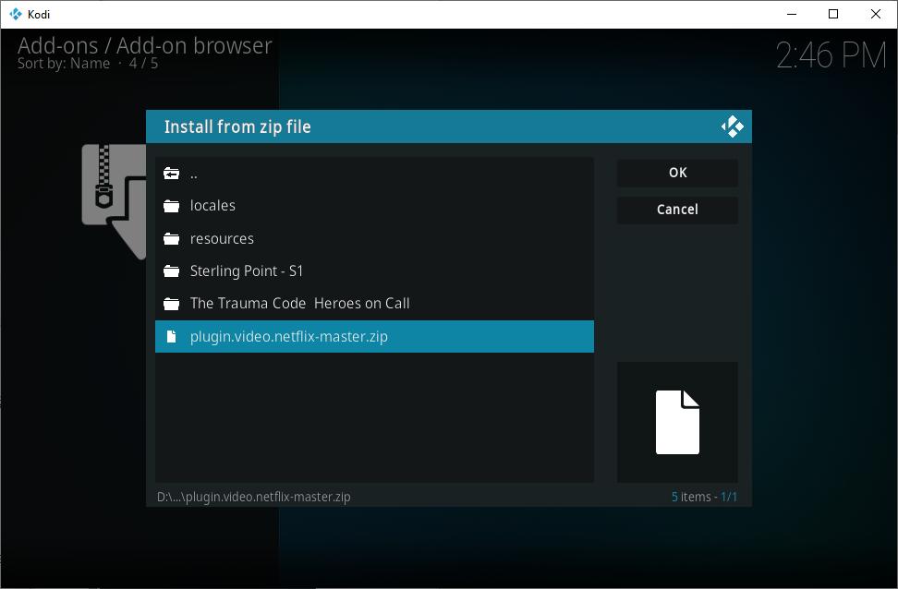Viewport: 898px width, 589px height.
Task: Click the resources folder icon
Action: (171, 239)
